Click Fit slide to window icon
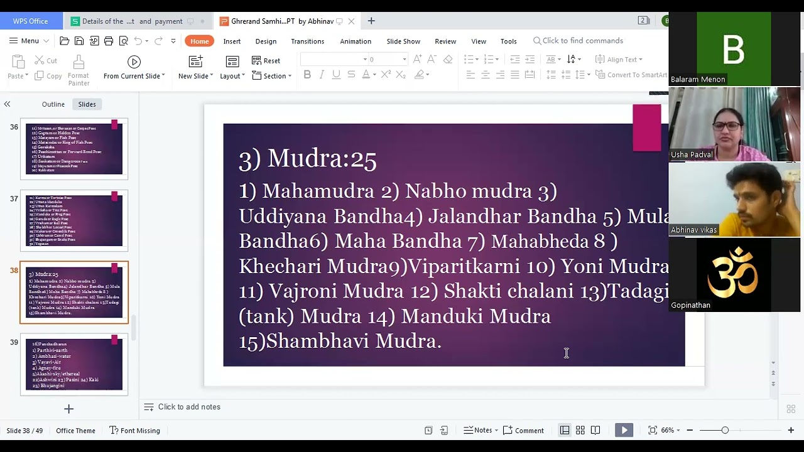 [x=653, y=430]
